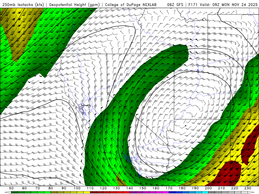Click the 210 label on the color scale
This screenshot has height=194, width=259.
[x=221, y=188]
